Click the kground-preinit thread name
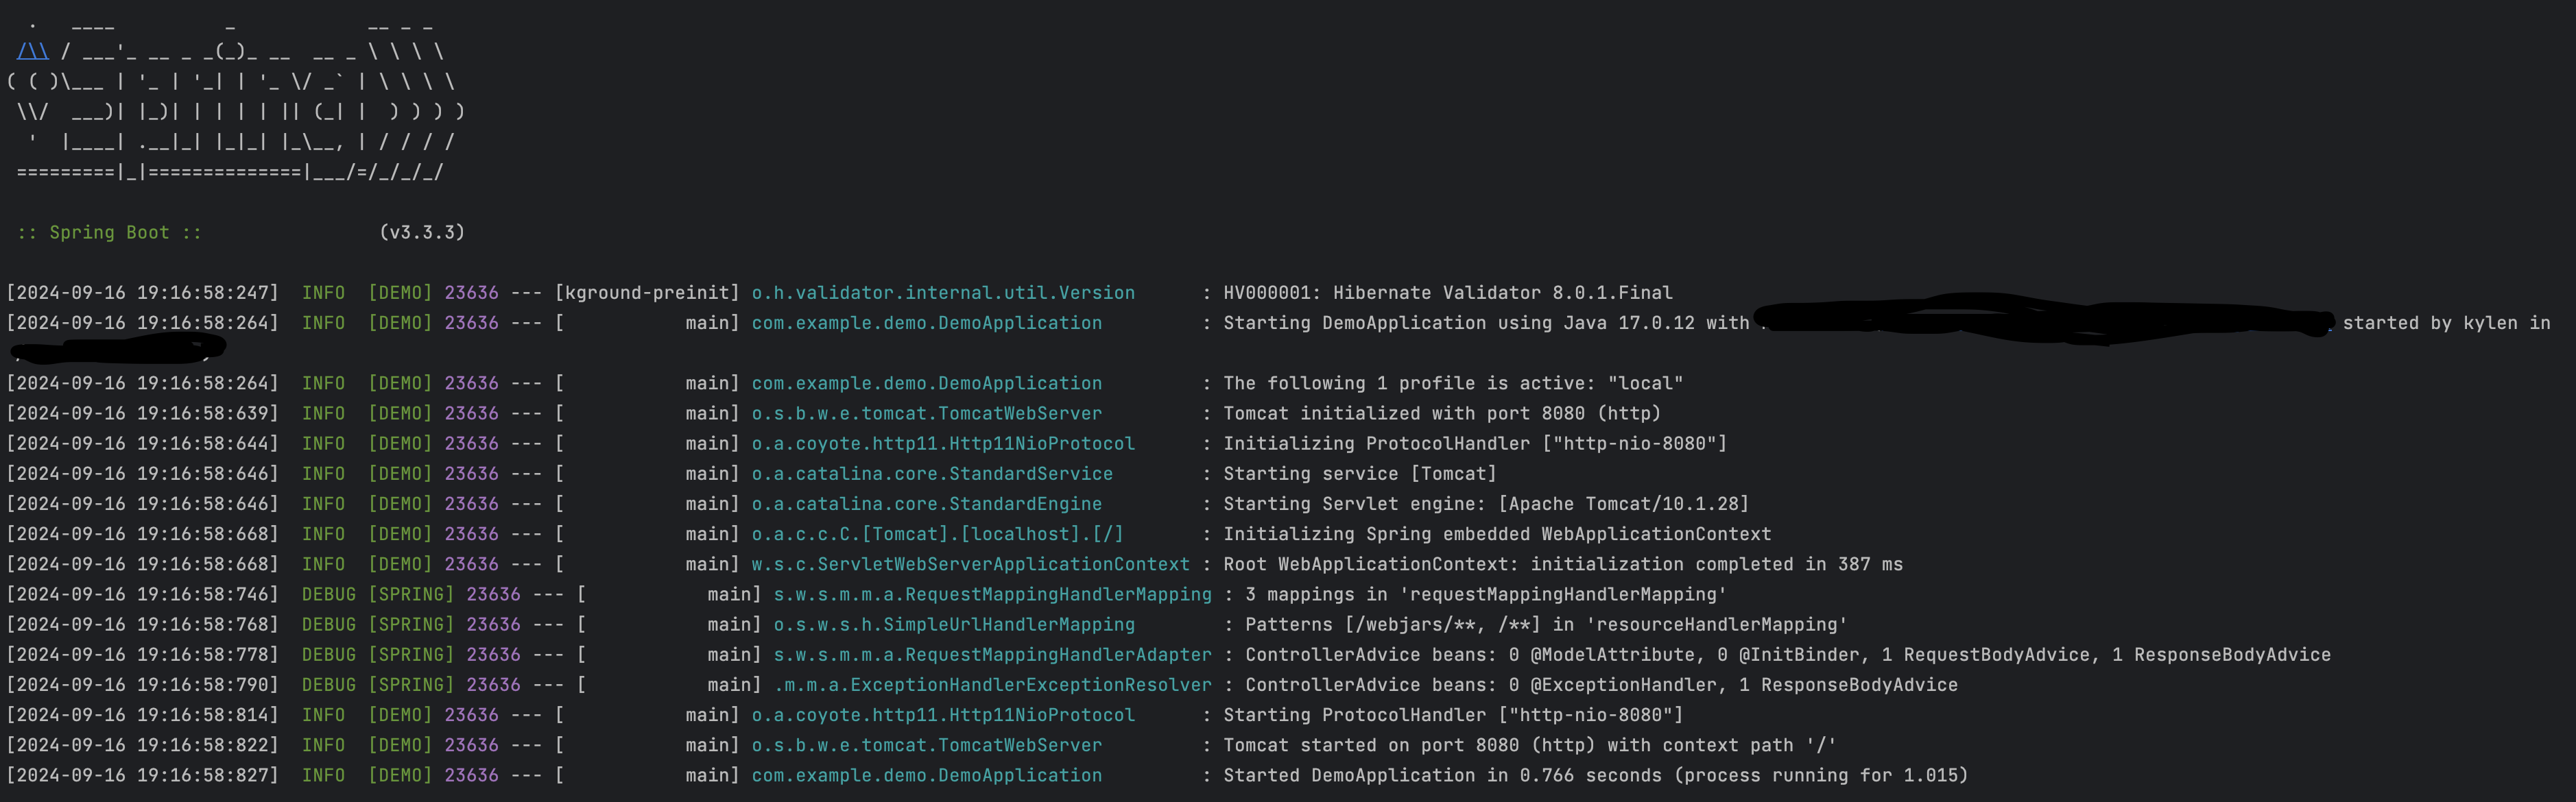Viewport: 2576px width, 802px height. click(x=647, y=293)
